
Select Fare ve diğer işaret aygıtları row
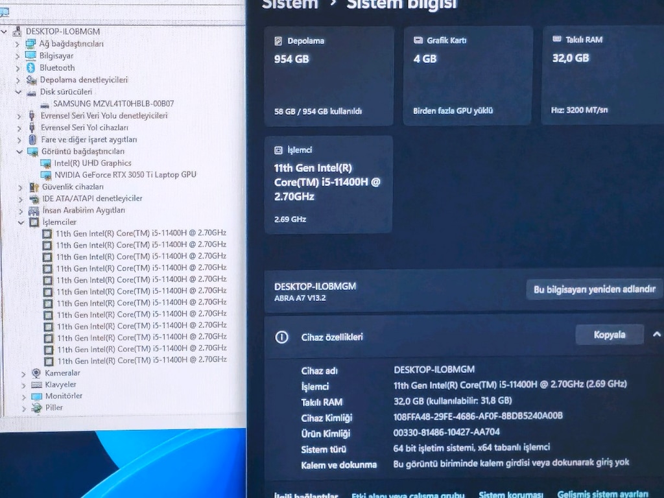[89, 139]
